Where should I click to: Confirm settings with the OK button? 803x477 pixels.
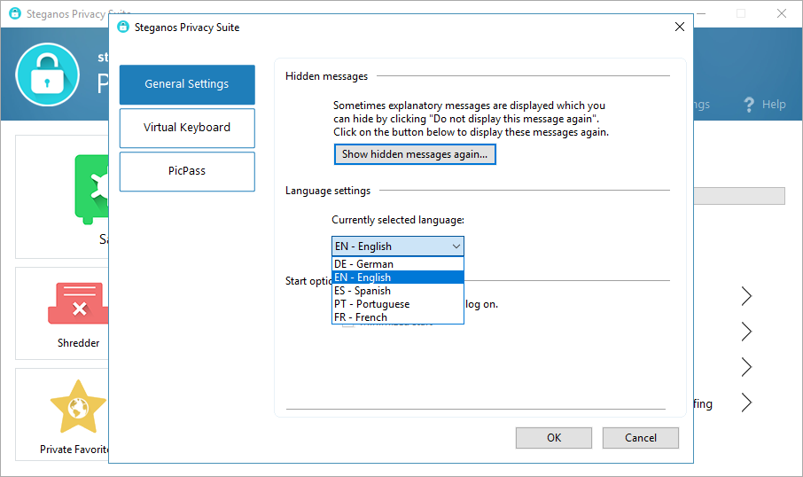click(554, 437)
